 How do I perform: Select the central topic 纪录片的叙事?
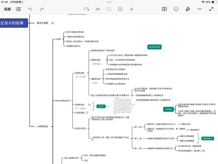click(14, 23)
